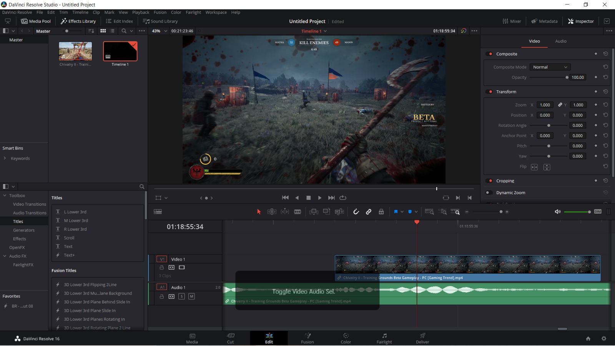The image size is (615, 346).
Task: Activate the Blade Edit Mode tool
Action: coord(298,212)
